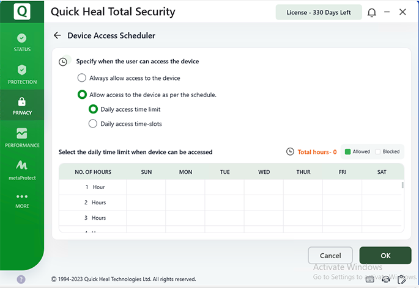Expand the More options menu
This screenshot has width=419, height=288.
point(22,201)
